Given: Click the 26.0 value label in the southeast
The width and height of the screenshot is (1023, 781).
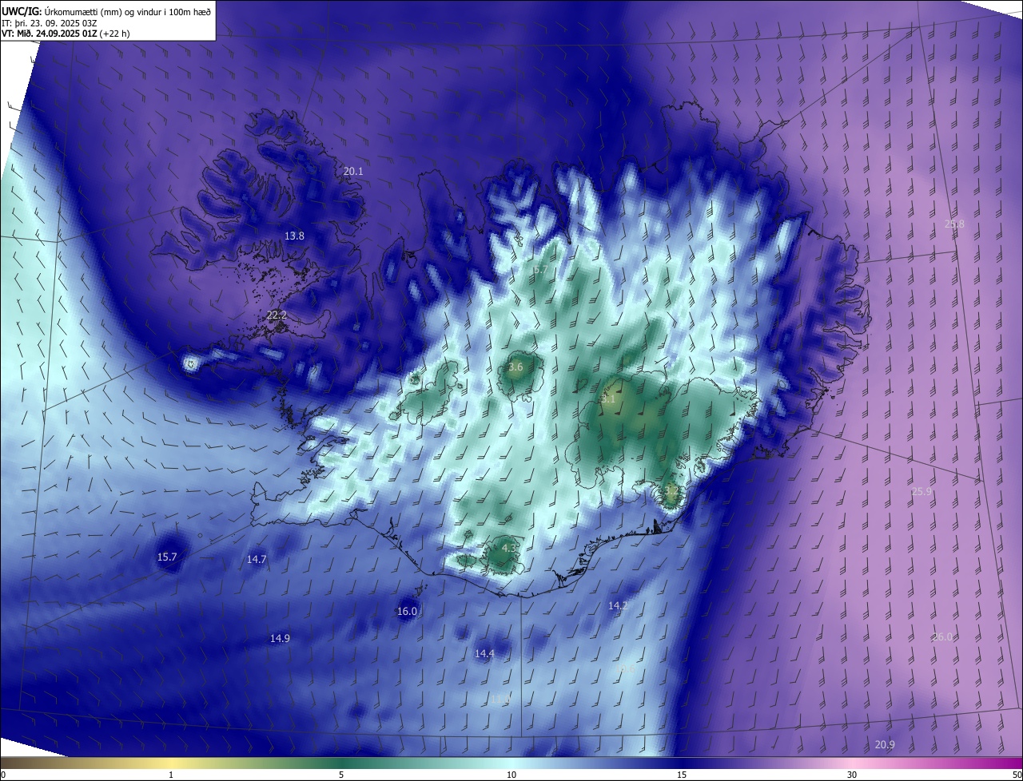Looking at the screenshot, I should click(942, 636).
